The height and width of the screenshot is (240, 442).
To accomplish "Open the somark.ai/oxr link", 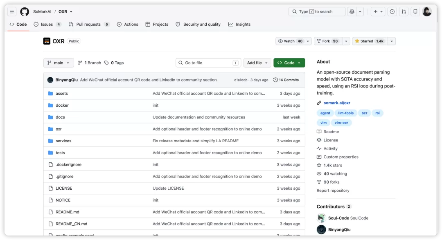I will tap(337, 103).
